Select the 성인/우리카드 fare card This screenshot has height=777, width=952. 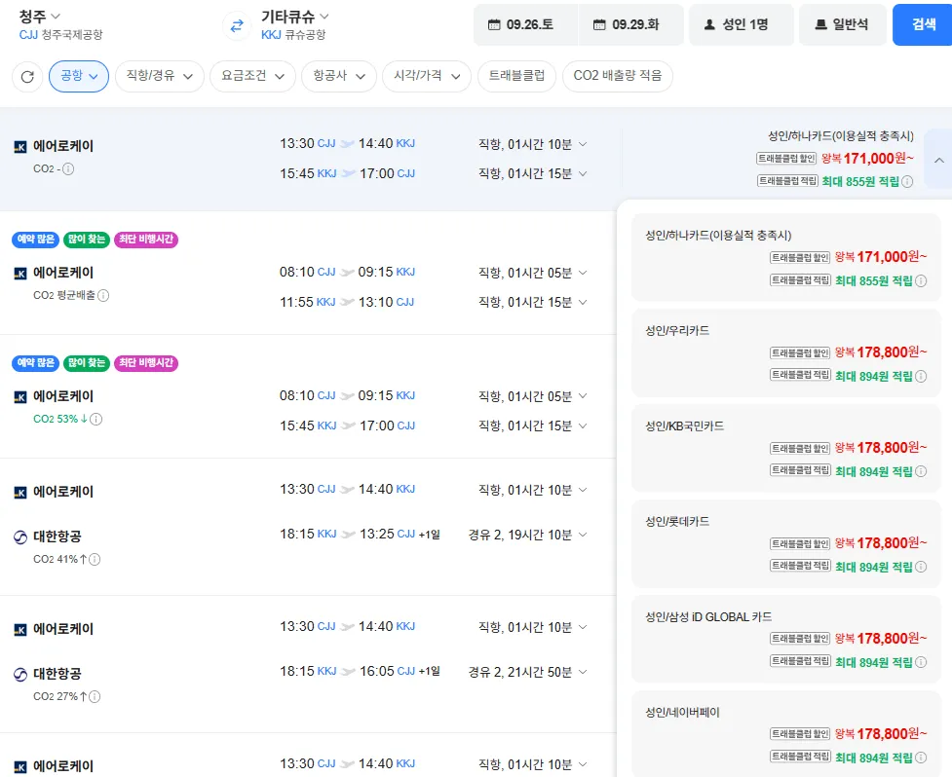tap(785, 353)
